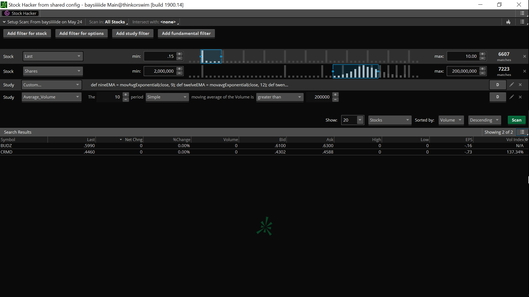Collapse the Setup Scan section
The width and height of the screenshot is (529, 297).
point(4,22)
